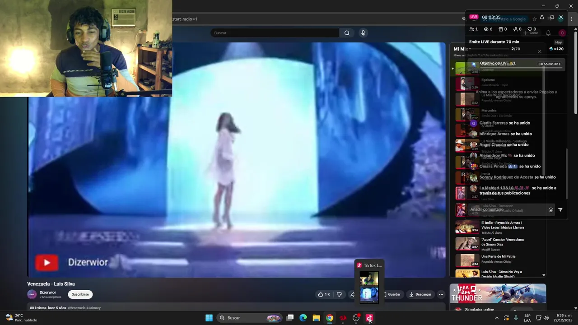Open the Dizerwior channel name link
578x325 pixels.
coord(48,292)
